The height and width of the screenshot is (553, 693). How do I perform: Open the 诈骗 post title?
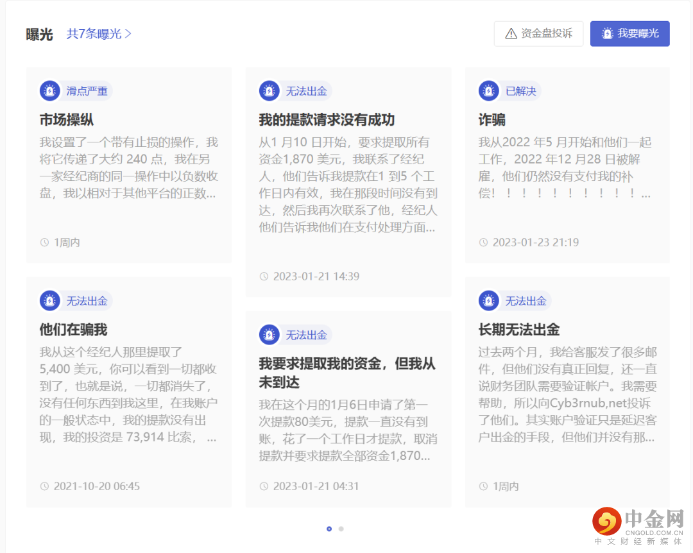click(492, 119)
